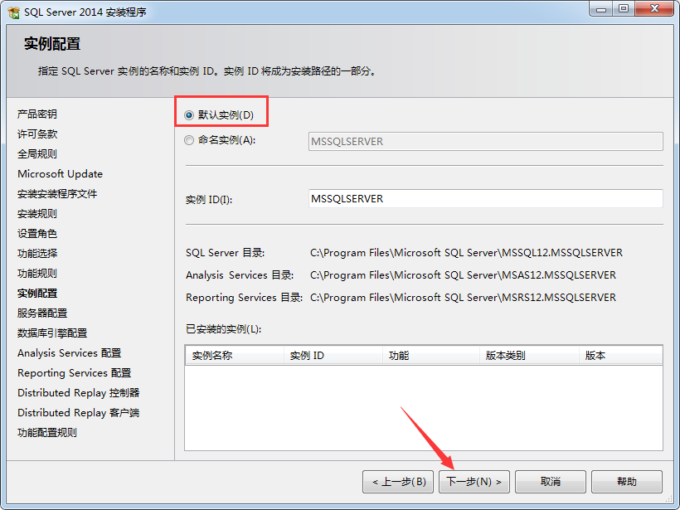Select 全局规则 in the step list
This screenshot has width=680, height=510.
click(37, 154)
